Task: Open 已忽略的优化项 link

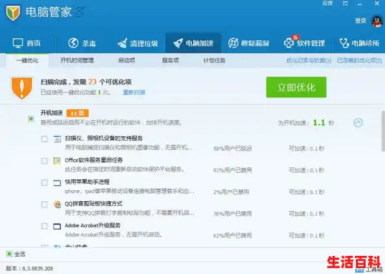Action: pyautogui.click(x=360, y=60)
